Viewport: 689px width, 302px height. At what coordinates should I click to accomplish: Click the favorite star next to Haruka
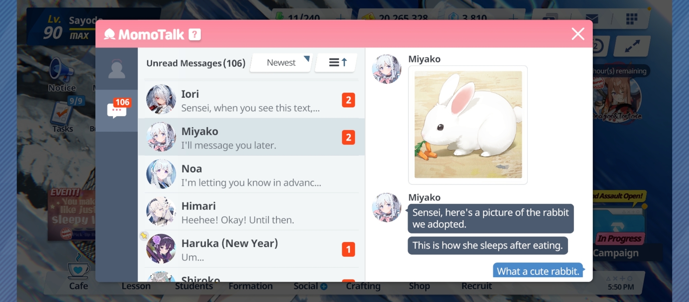point(144,235)
